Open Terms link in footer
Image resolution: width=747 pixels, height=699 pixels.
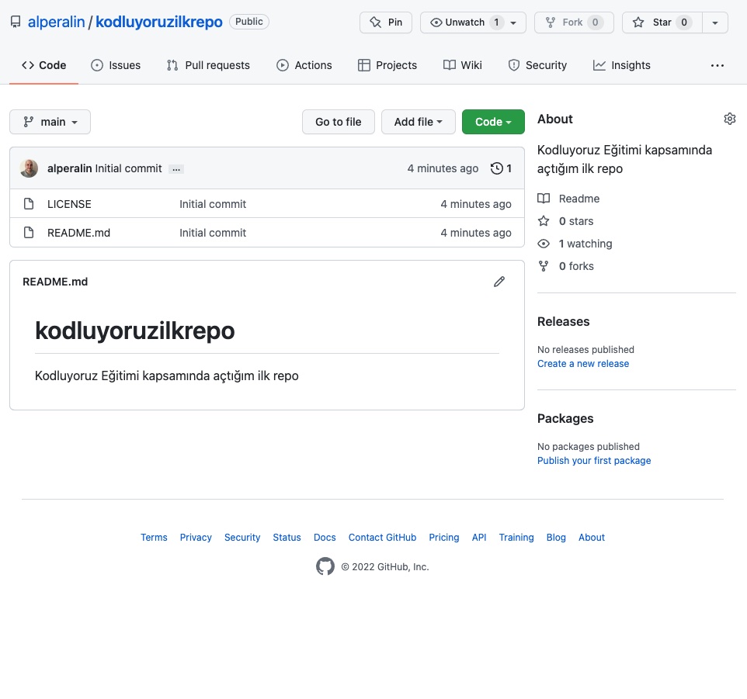point(154,537)
